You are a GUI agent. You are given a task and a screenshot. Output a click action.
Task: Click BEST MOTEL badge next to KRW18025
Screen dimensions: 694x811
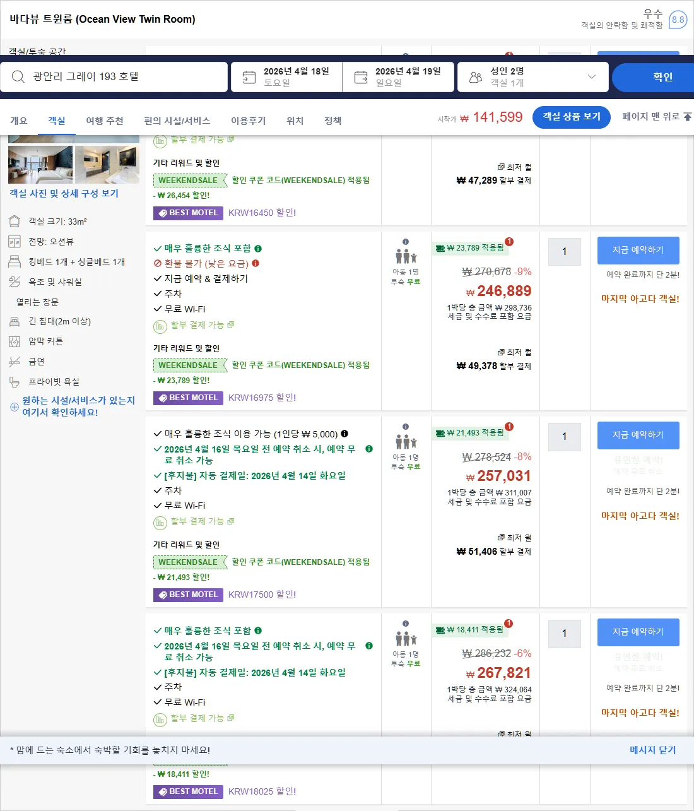(x=188, y=791)
